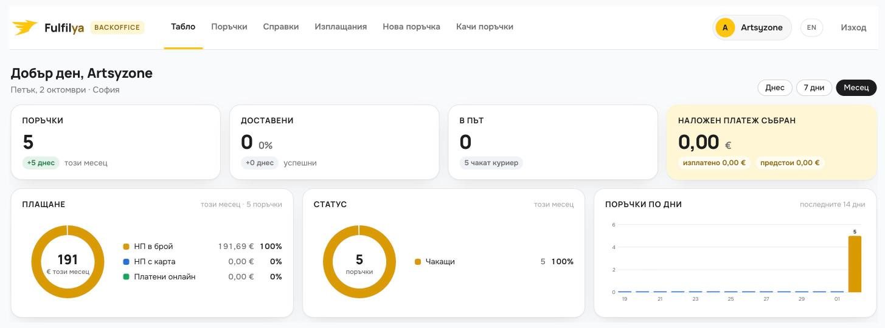Open the ДОСТАВЕНИ summary card
The width and height of the screenshot is (885, 328).
pos(334,142)
